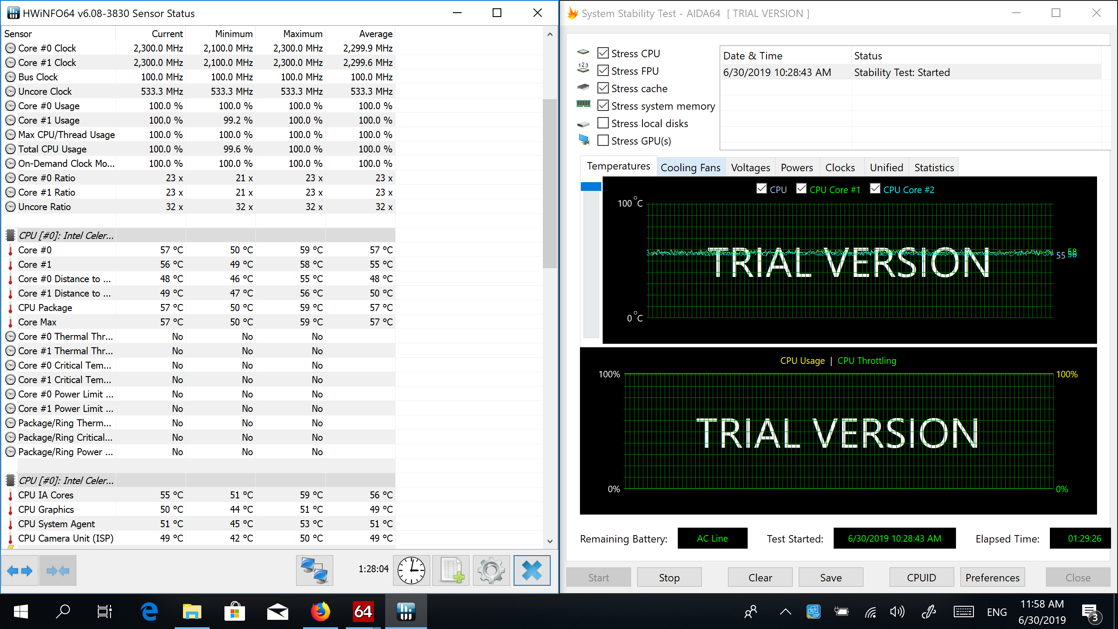Open Firefox from taskbar
This screenshot has width=1118, height=629.
320,612
